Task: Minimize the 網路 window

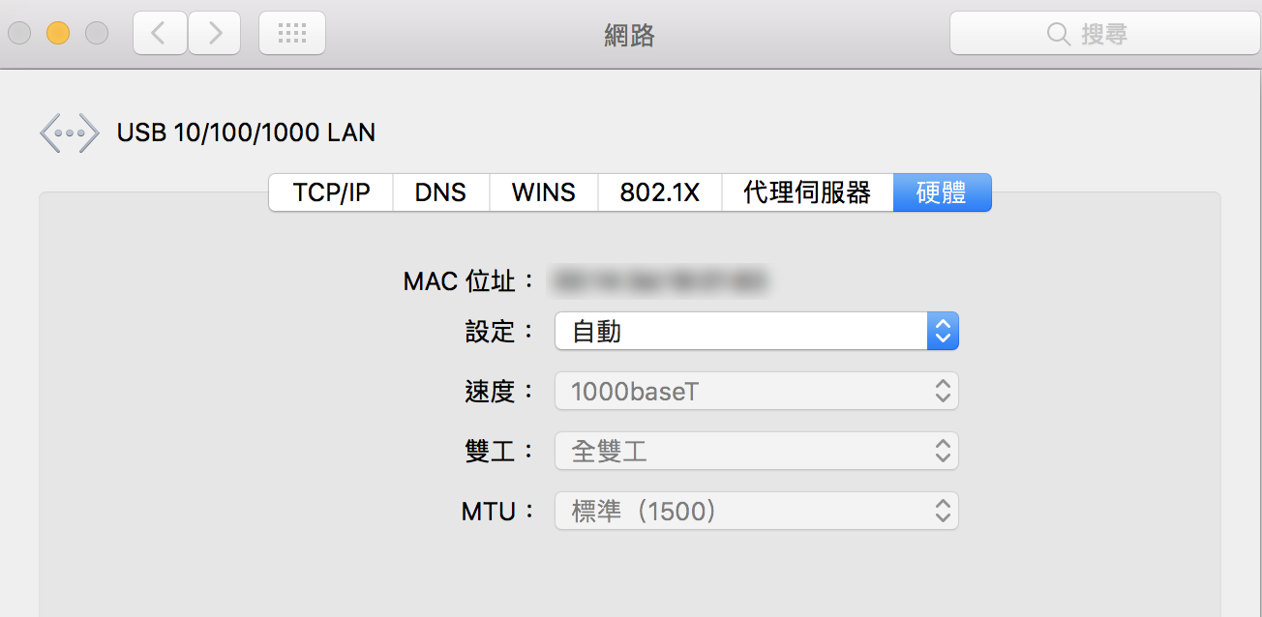Action: 58,34
